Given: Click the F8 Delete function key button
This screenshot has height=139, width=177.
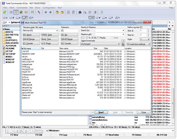Looking at the screenshot, I should click(137, 135).
